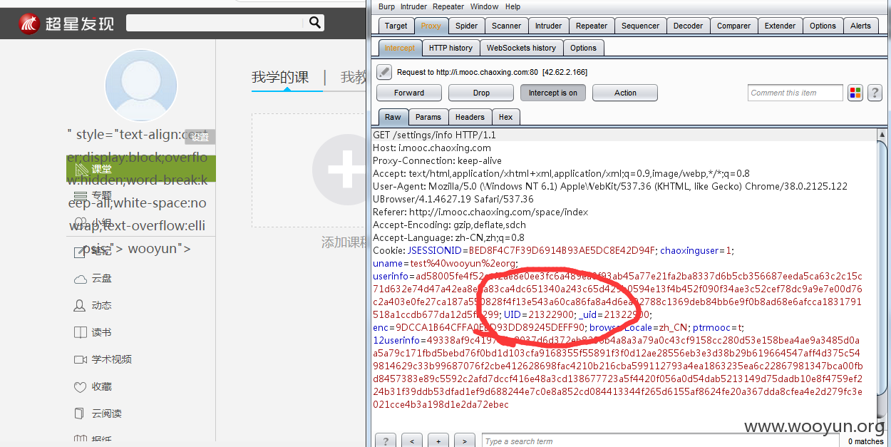
Task: Click the 'GET /settings/info HTTP/1.1' request line
Action: coord(434,135)
